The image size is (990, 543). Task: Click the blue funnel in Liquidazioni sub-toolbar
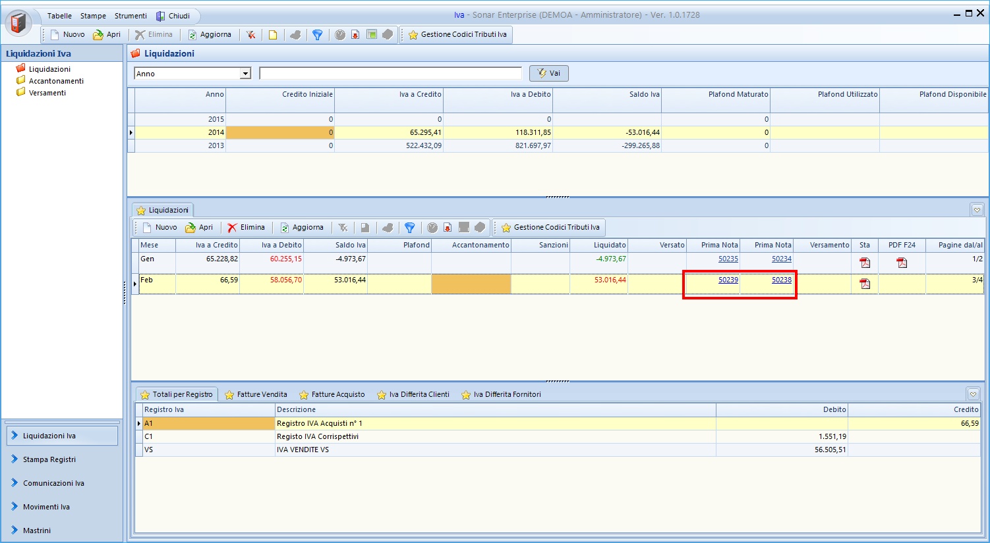click(409, 228)
